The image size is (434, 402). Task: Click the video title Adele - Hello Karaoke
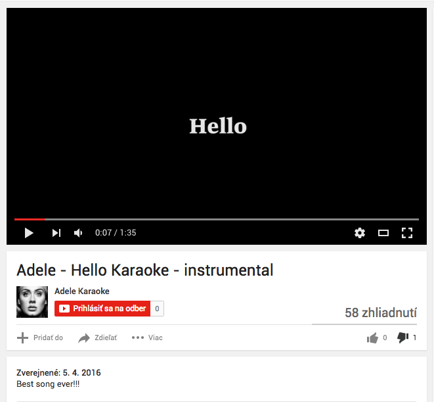(x=144, y=270)
